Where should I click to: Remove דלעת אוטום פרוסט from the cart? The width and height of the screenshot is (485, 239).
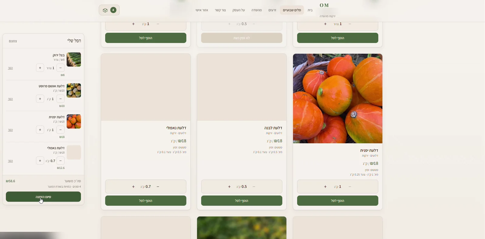tap(10, 99)
